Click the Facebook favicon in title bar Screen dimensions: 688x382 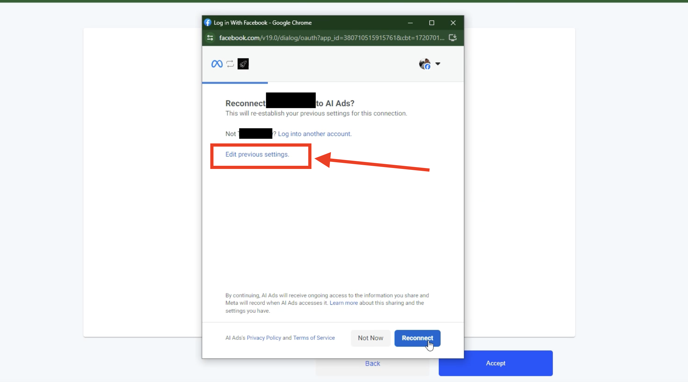pos(208,23)
